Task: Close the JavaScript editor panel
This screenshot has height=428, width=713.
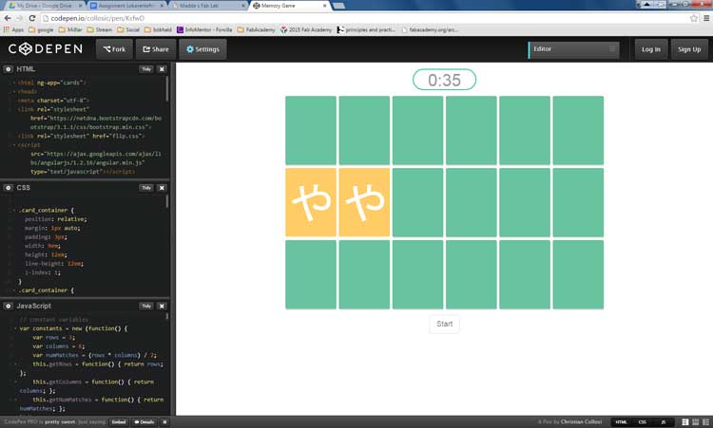Action: [x=162, y=306]
